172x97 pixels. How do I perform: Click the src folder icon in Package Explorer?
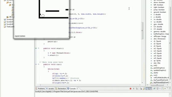point(8,2)
